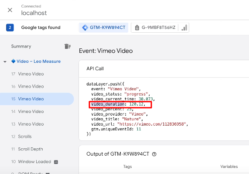
Task: Click the API Call card title
Action: click(95, 68)
